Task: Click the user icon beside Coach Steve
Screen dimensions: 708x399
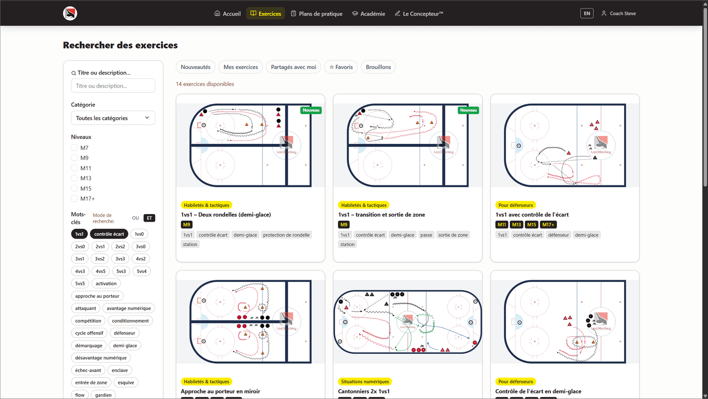Action: pyautogui.click(x=604, y=13)
